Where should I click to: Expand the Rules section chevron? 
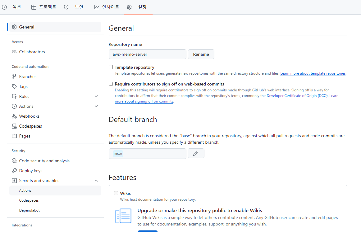97,96
